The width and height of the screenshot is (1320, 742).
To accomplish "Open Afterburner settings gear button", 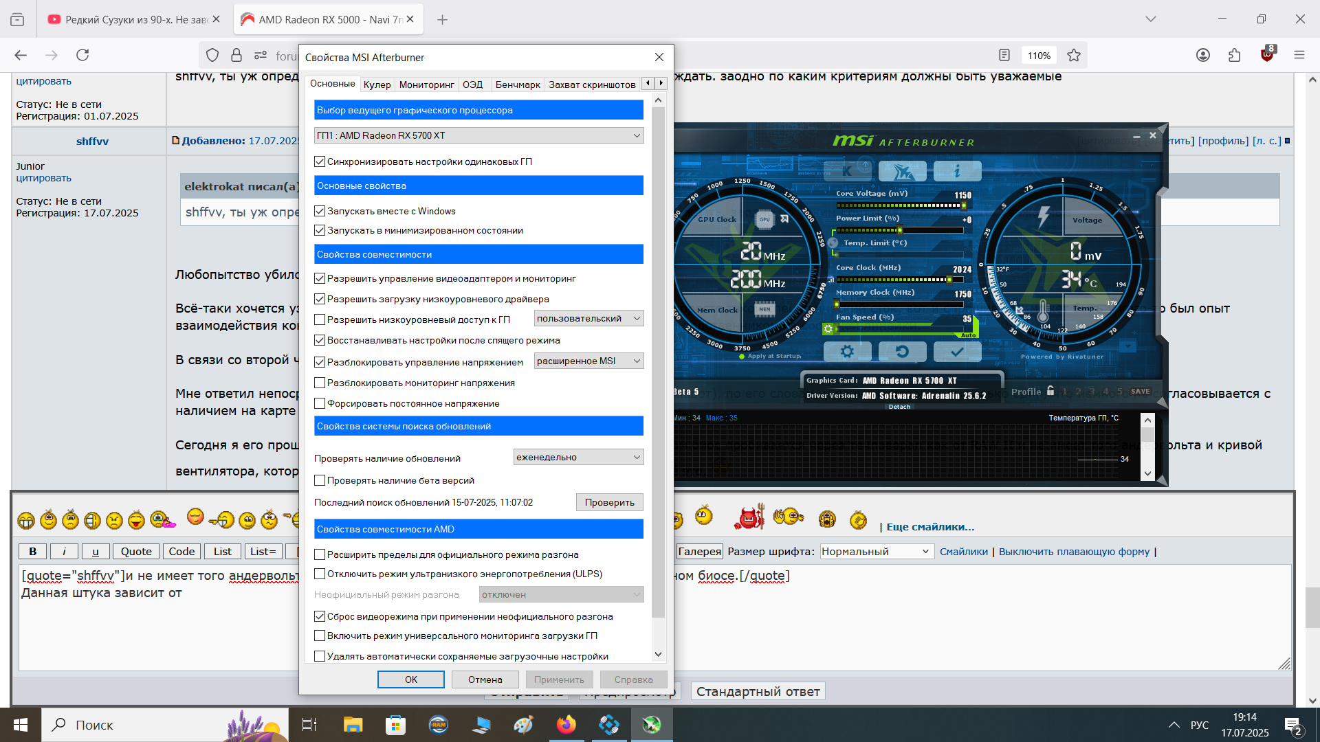I will coord(847,352).
